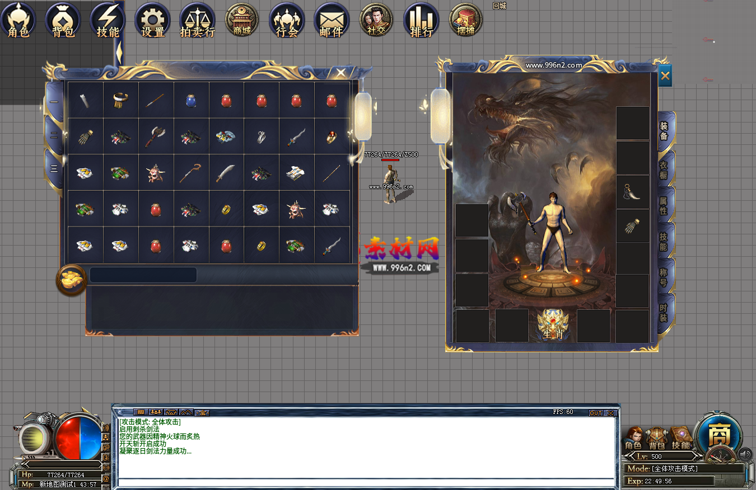
Task: Click the @ private message icon
Action: pyautogui.click(x=105, y=479)
